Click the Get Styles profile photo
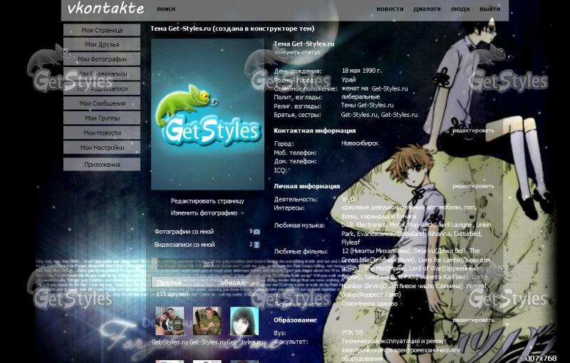This screenshot has height=363, width=570. click(207, 114)
